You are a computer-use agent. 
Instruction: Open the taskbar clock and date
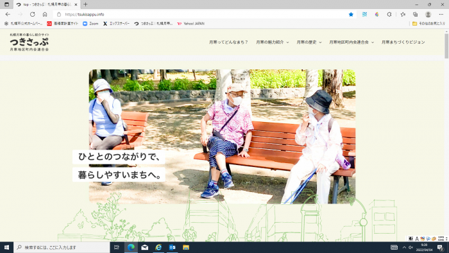425,247
